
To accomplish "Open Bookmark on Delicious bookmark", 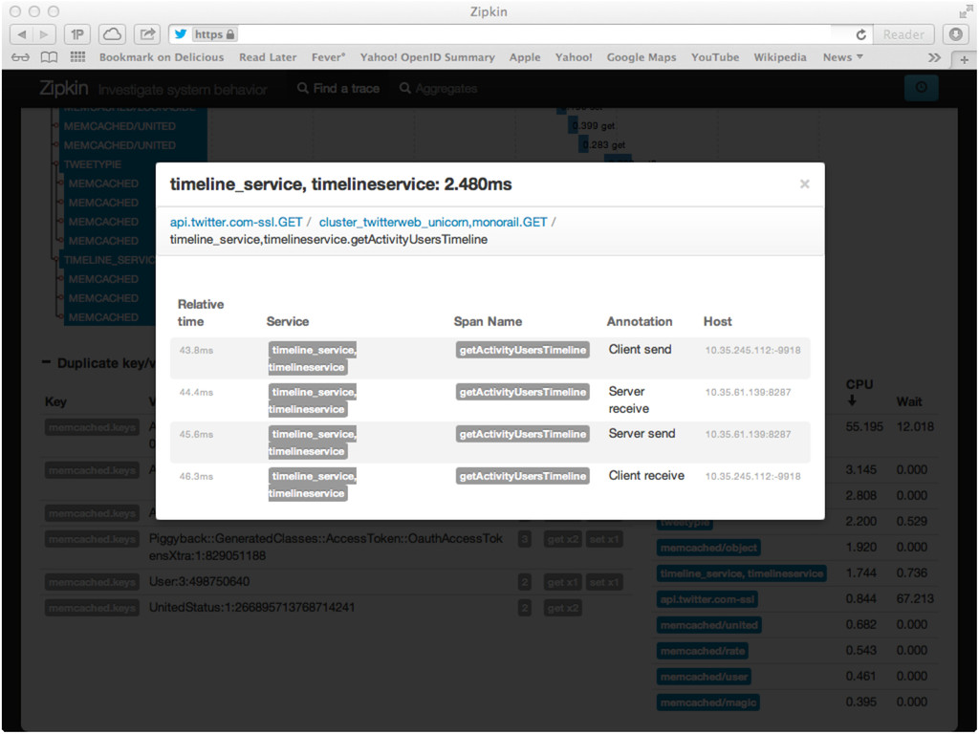I will pyautogui.click(x=161, y=57).
